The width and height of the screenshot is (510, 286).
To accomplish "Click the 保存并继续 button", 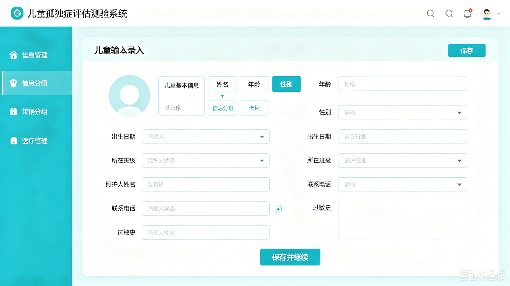I will pos(290,257).
